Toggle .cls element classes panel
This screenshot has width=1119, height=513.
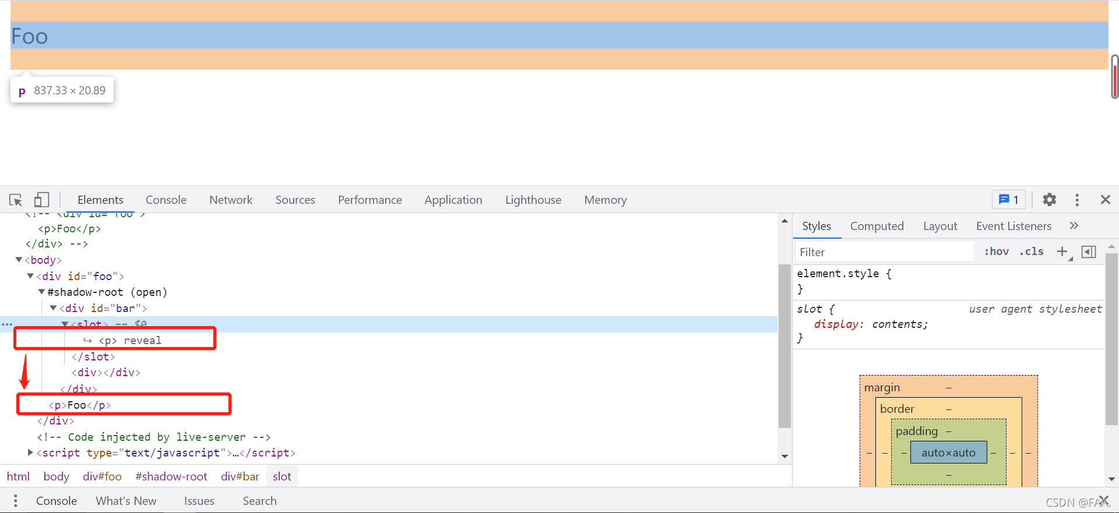pyautogui.click(x=1032, y=252)
